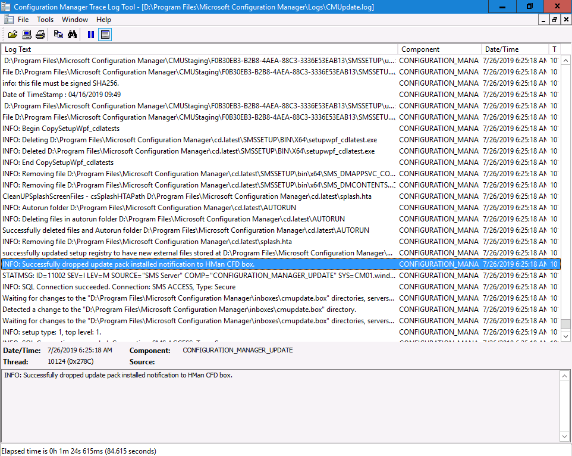Click log list scrollbar up arrow
Screen dimensions: 572x456
point(566,60)
